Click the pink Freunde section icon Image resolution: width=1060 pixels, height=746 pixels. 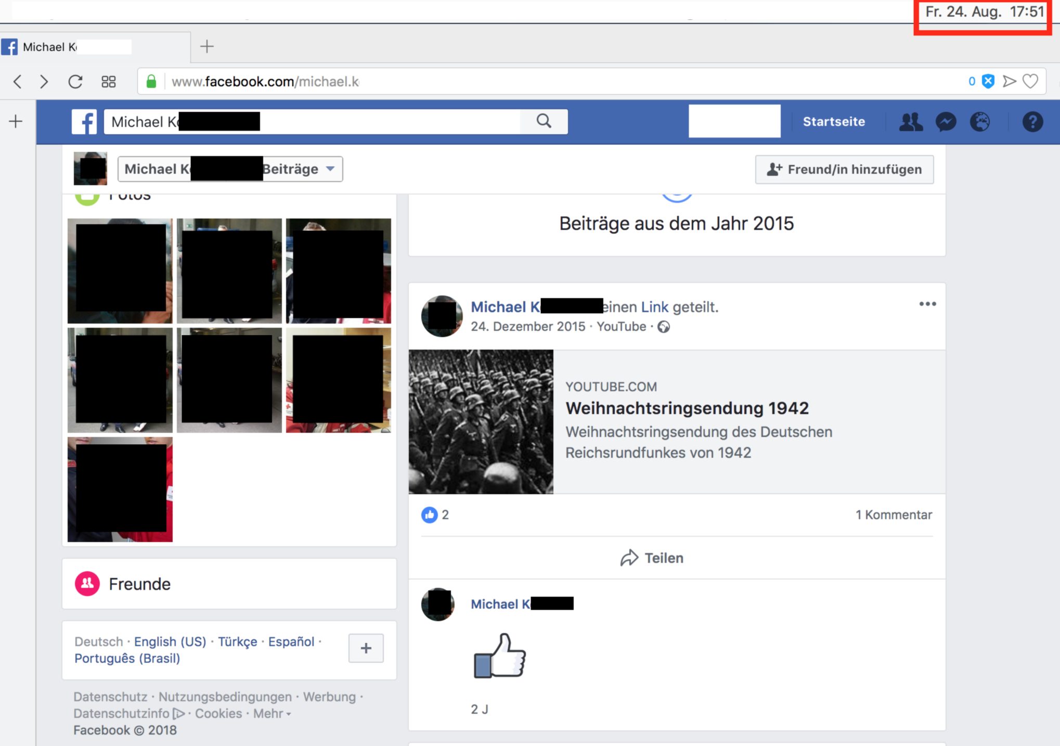[87, 584]
